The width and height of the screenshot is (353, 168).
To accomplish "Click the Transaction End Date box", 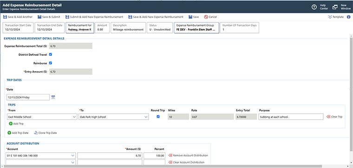I will tap(50, 28).
